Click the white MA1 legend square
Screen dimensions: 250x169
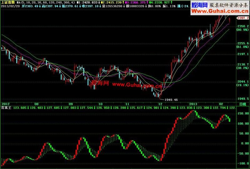pyautogui.click(x=77, y=2)
